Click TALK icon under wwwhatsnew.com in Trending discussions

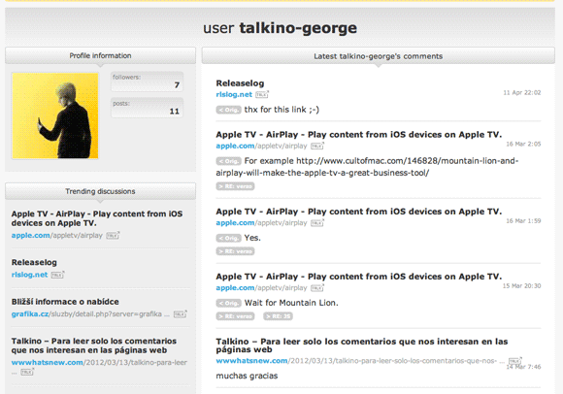(x=27, y=372)
